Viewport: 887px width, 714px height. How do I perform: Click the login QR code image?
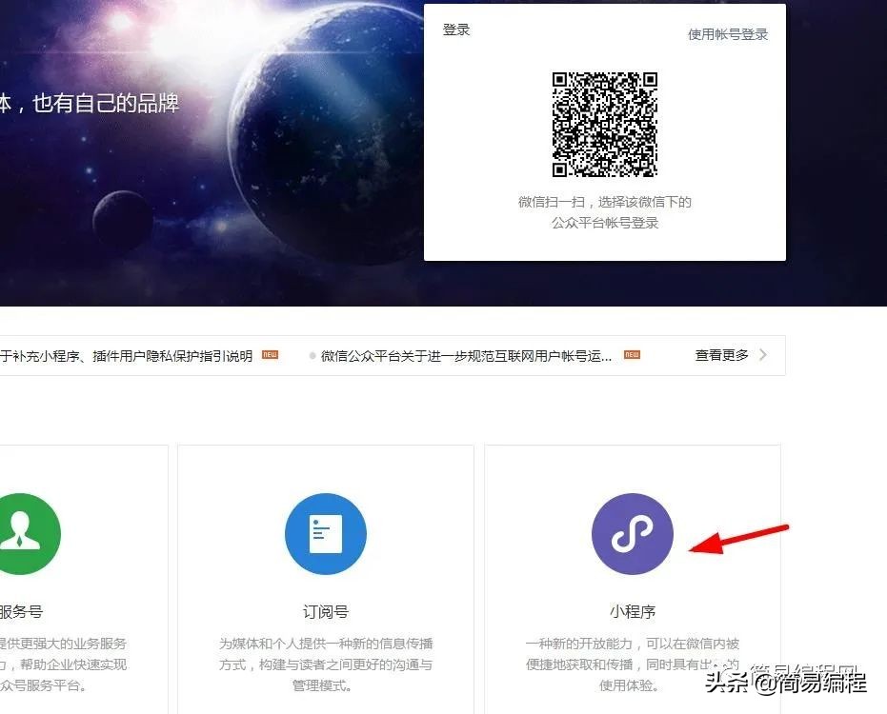(x=604, y=124)
